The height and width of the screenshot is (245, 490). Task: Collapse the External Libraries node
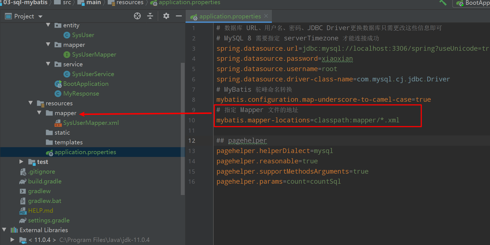(4, 230)
